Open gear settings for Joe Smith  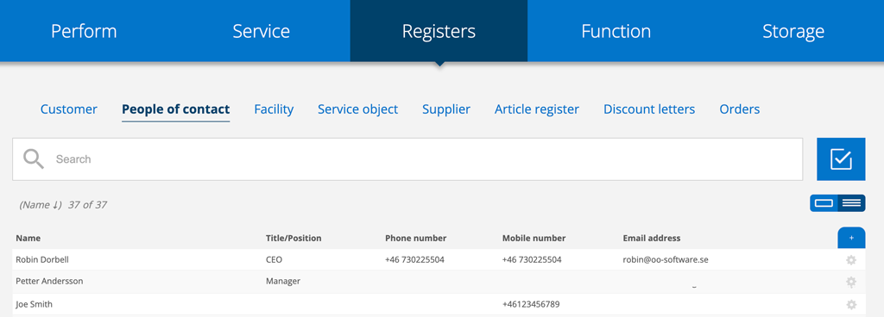pyautogui.click(x=851, y=304)
